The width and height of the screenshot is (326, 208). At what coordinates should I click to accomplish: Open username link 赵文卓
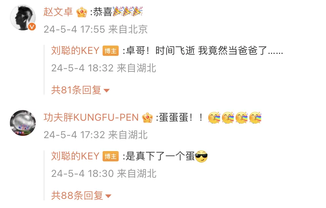(x=58, y=12)
